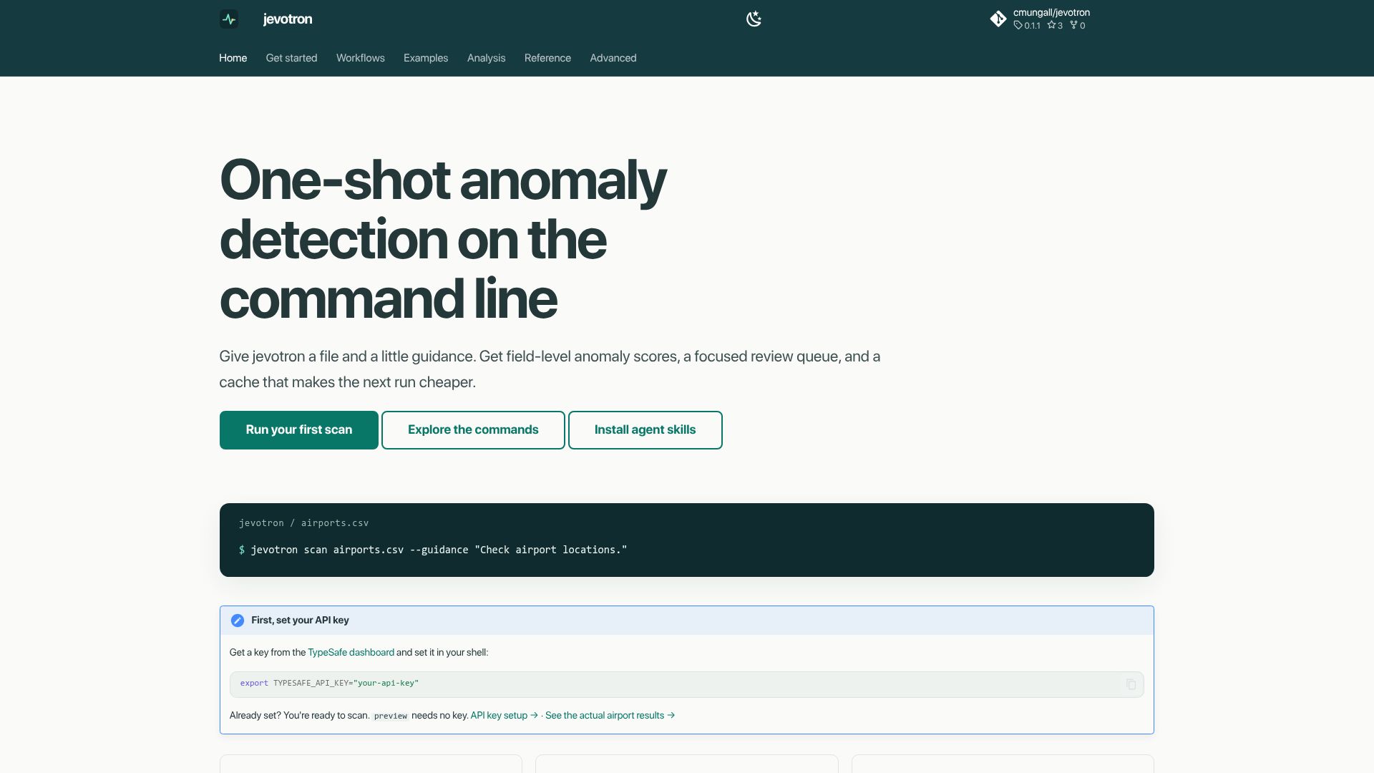Screen dimensions: 1374x773
Task: Click the jevotron pulse logo icon
Action: [x=229, y=19]
